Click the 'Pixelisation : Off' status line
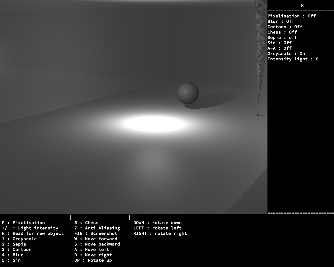Viewport: 334px width, 267px height. [x=292, y=16]
